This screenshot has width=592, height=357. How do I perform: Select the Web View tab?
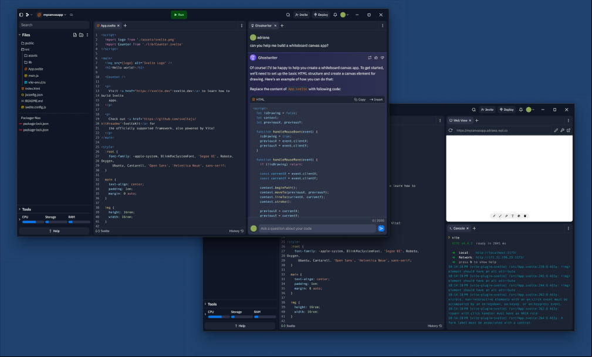point(460,120)
